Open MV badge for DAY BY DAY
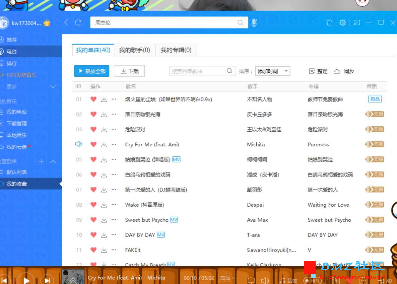This screenshot has height=284, width=397. tap(161, 235)
